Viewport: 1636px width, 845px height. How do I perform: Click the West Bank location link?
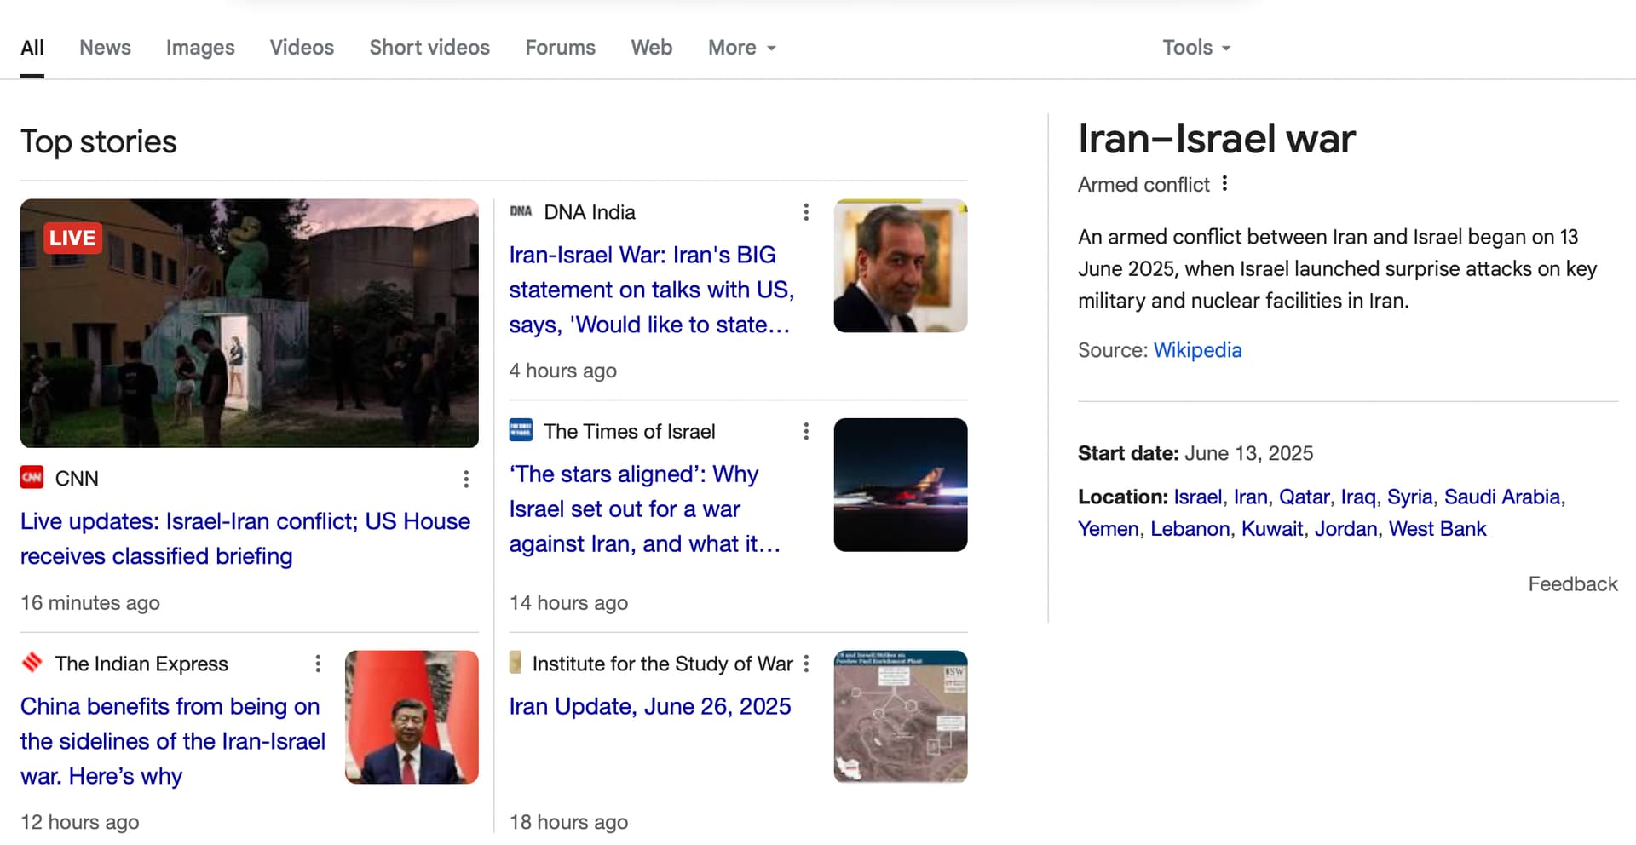coord(1437,529)
